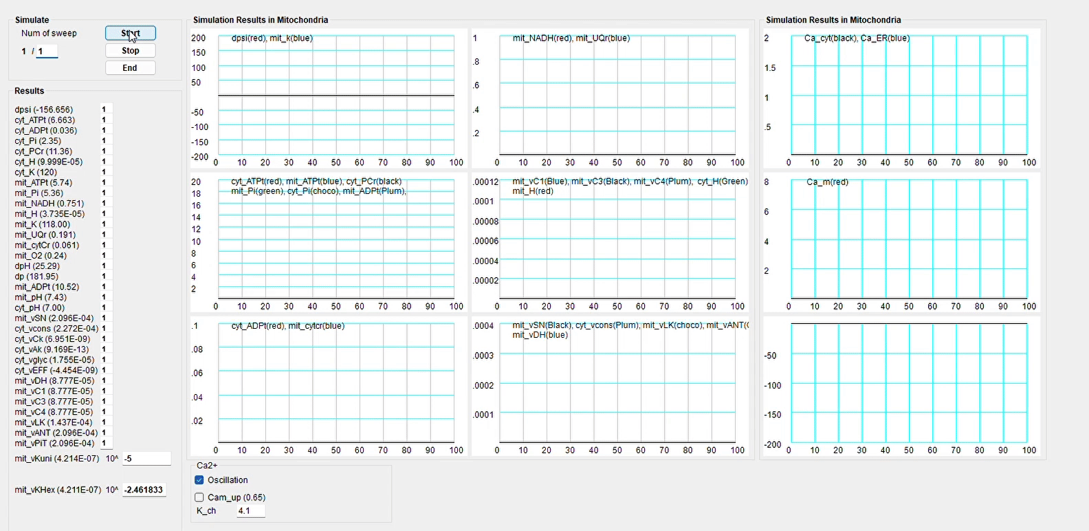Click the cyt_pH result value box

[106, 308]
